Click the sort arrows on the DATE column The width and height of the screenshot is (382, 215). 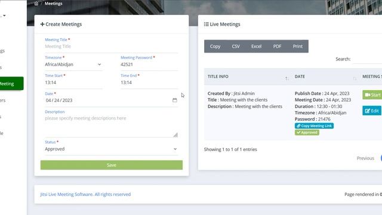[x=355, y=78]
